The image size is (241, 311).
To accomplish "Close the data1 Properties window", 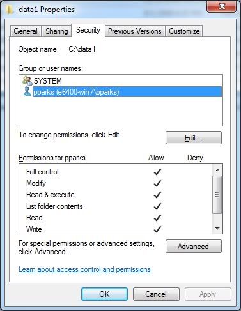I will coord(221,7).
